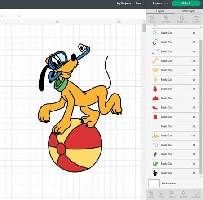Image resolution: width=203 pixels, height=200 pixels.
Task: Click the Flatten tool icon
Action: [x=183, y=192]
